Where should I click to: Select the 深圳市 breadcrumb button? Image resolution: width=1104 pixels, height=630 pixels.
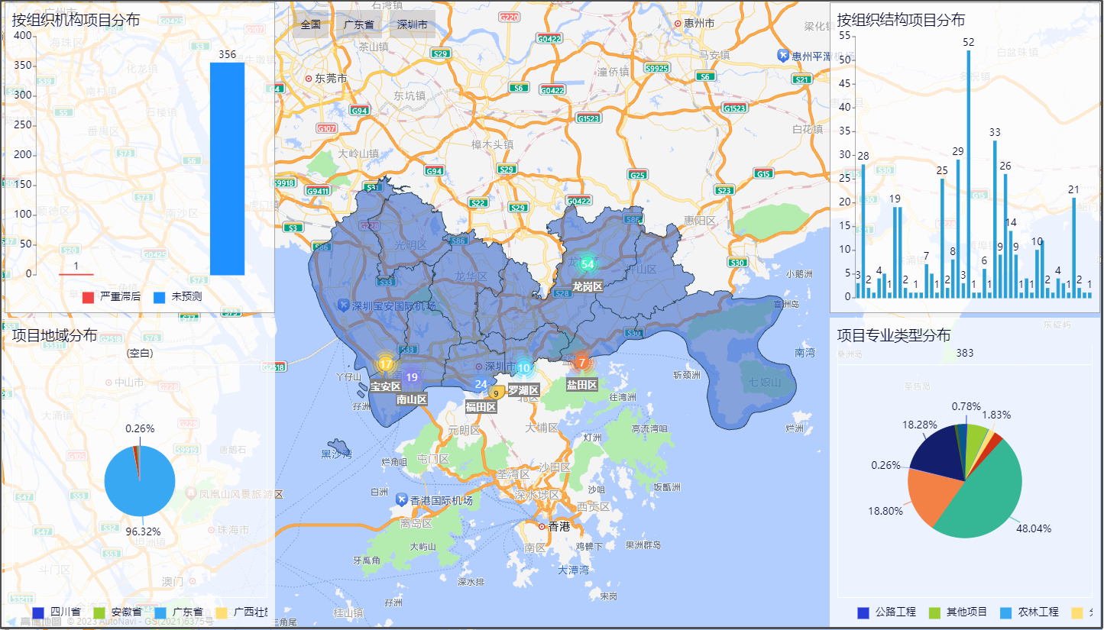pos(412,24)
